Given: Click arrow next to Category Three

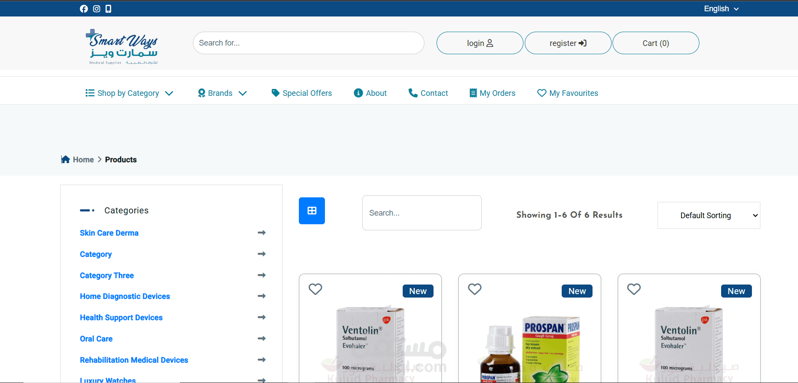Looking at the screenshot, I should [x=262, y=275].
